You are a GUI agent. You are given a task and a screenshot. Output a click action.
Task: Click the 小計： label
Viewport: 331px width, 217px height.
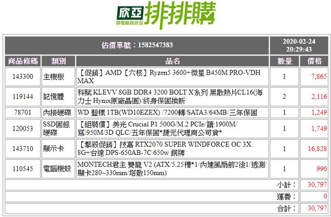click(x=286, y=185)
